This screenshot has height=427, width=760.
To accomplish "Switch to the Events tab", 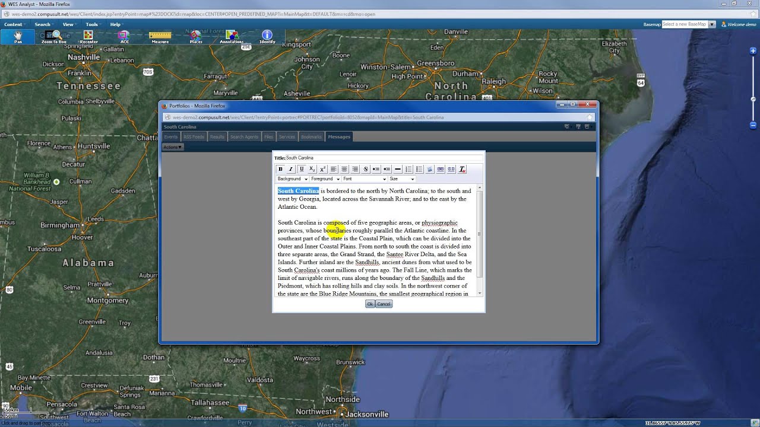I will [171, 137].
